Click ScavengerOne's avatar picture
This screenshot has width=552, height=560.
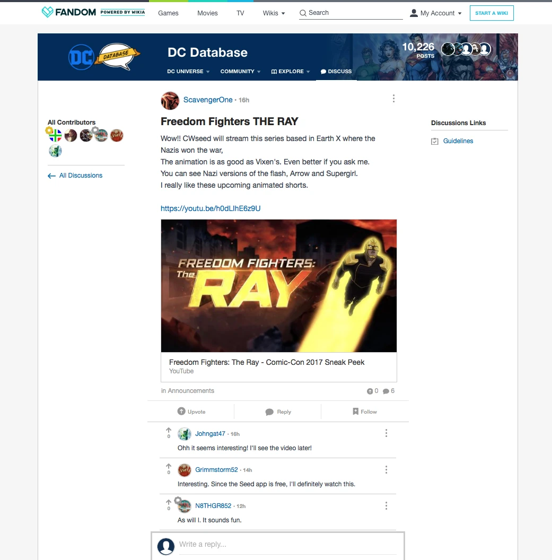pyautogui.click(x=170, y=100)
